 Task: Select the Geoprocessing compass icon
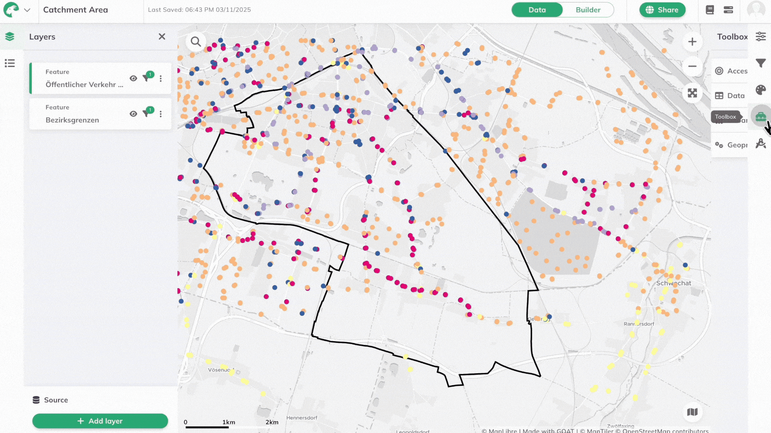point(761,143)
